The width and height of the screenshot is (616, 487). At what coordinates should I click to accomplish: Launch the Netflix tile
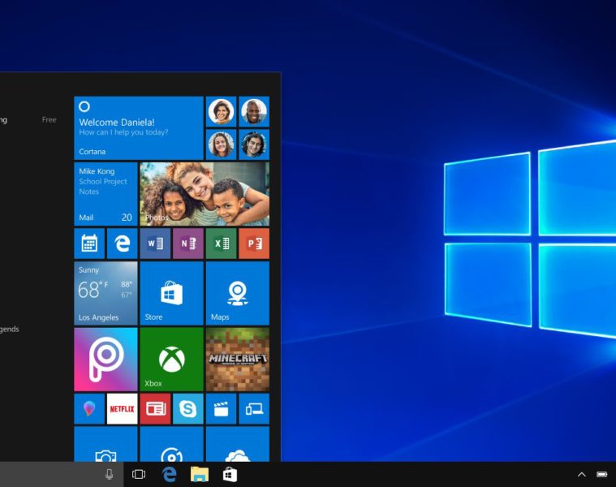click(x=122, y=408)
